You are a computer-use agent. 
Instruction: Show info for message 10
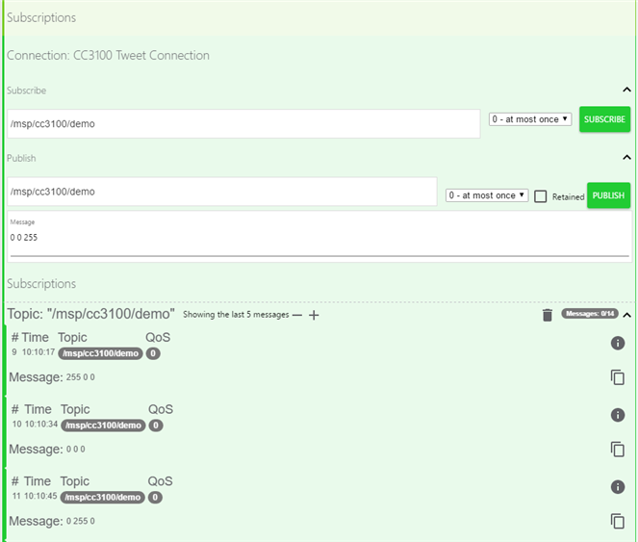[618, 415]
